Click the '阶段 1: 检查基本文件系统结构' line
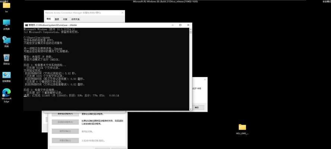 click(45, 65)
